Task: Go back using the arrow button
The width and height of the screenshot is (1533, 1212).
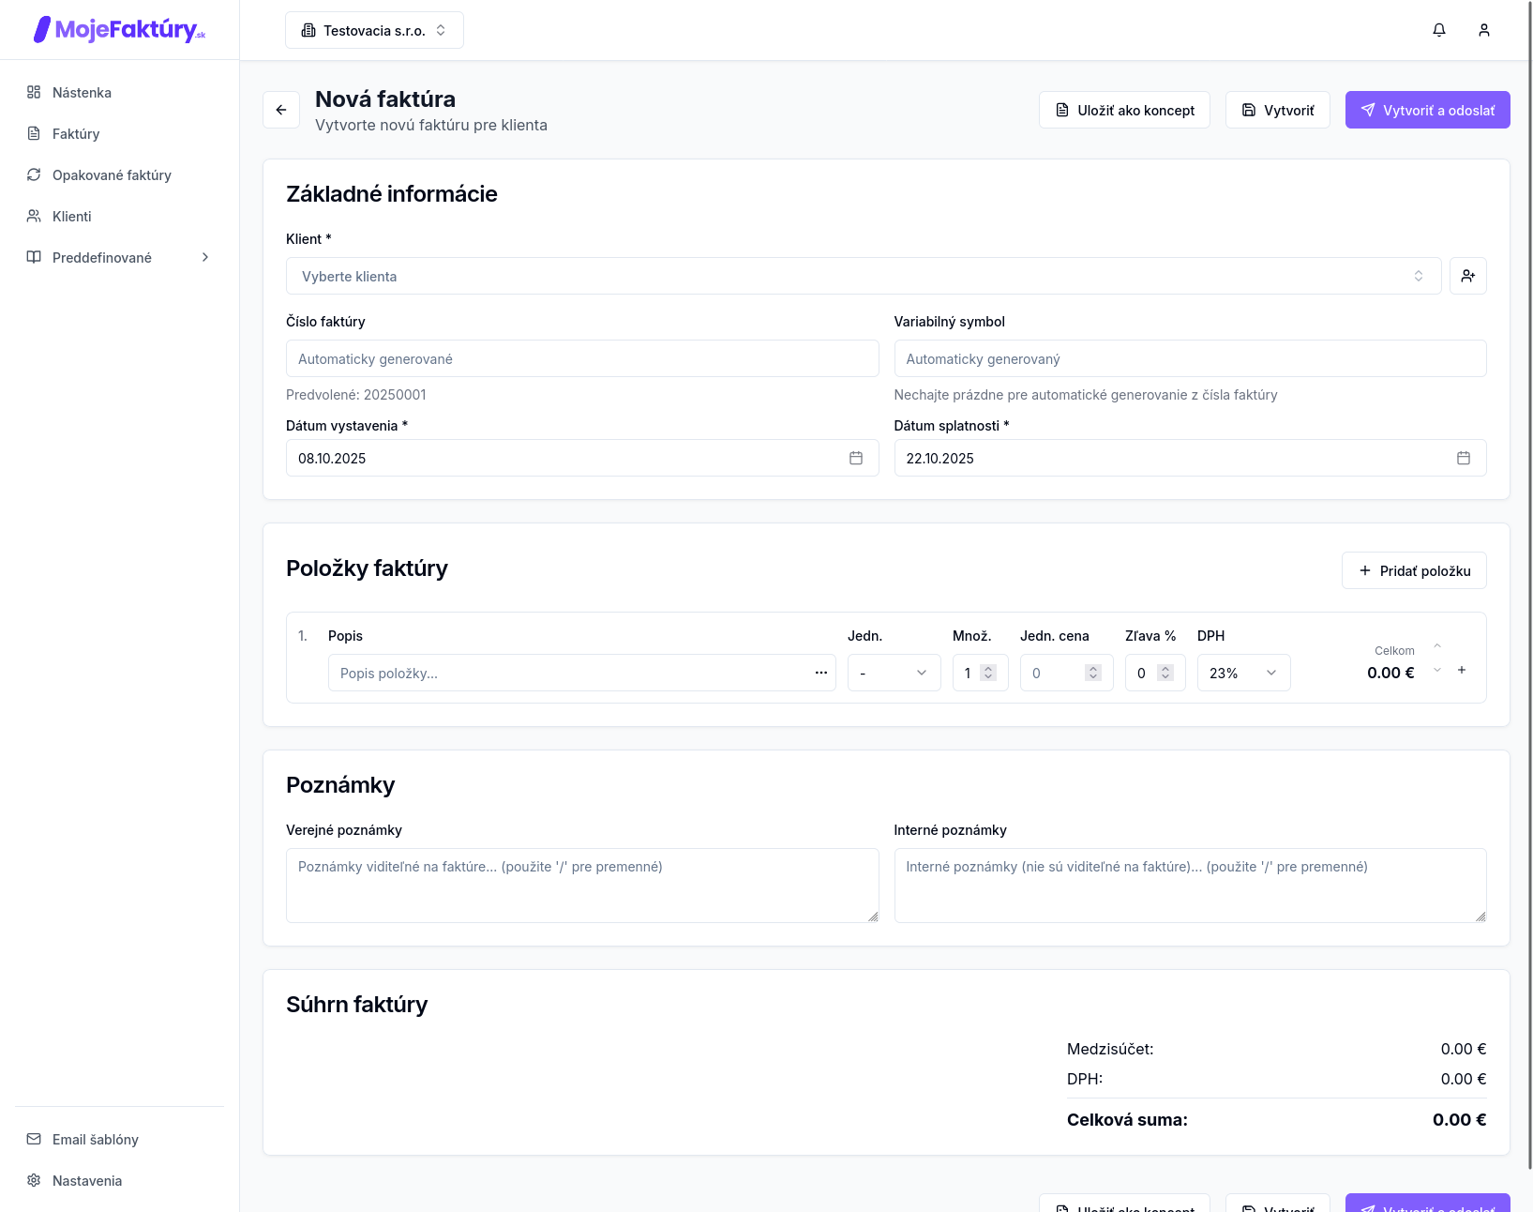Action: click(281, 110)
